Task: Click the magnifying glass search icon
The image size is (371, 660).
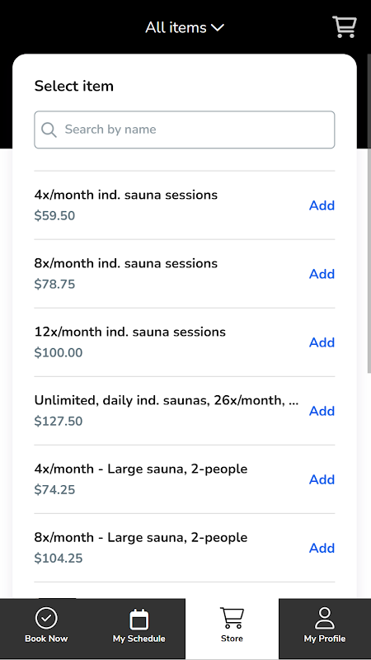Action: 49,130
